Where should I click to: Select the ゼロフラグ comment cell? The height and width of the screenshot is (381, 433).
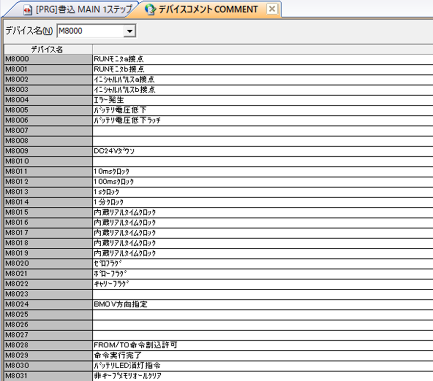(x=262, y=263)
